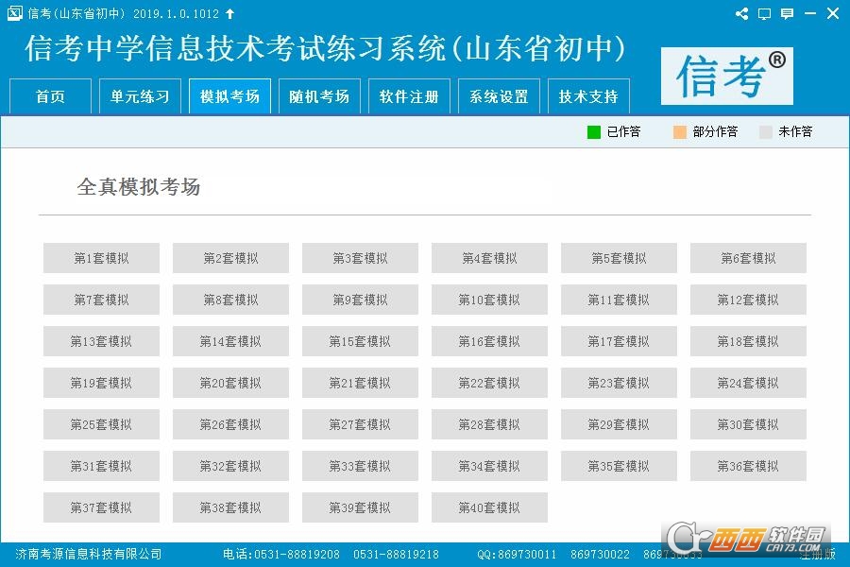Open 第32套模拟

231,466
